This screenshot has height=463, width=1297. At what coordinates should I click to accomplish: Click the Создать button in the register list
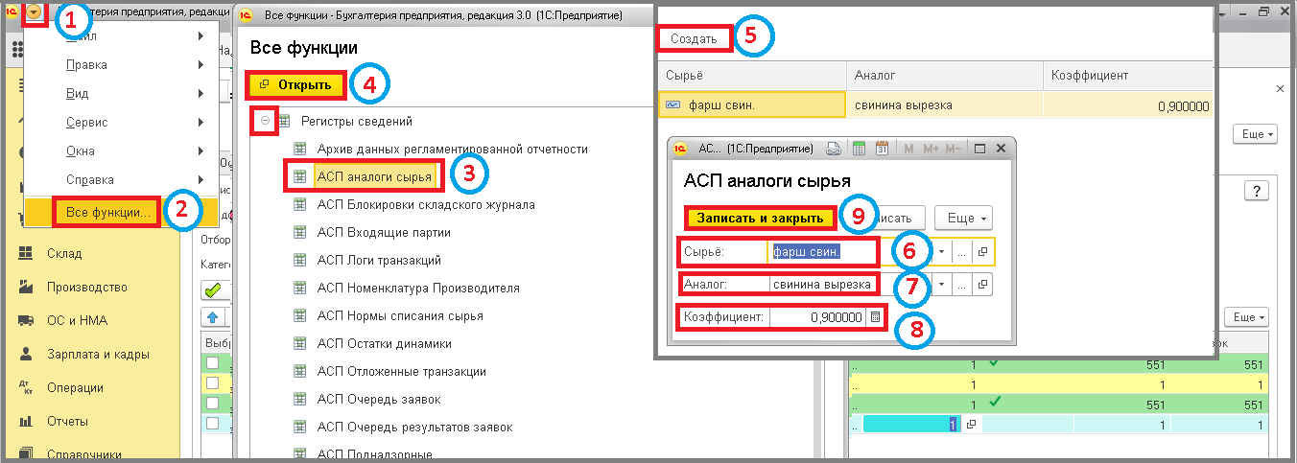click(694, 37)
